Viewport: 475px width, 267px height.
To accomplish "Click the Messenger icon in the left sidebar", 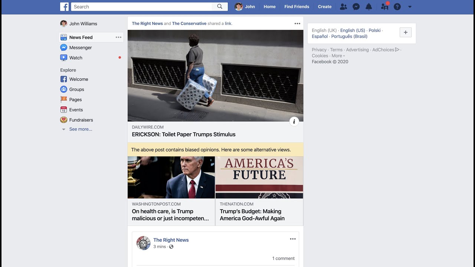I will (63, 47).
